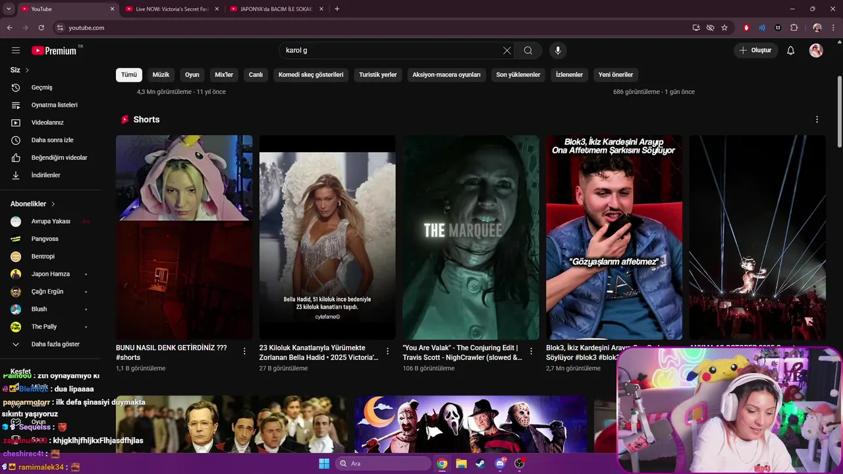Image resolution: width=843 pixels, height=474 pixels.
Task: Open the Chrome three-dot menu
Action: pos(833,28)
